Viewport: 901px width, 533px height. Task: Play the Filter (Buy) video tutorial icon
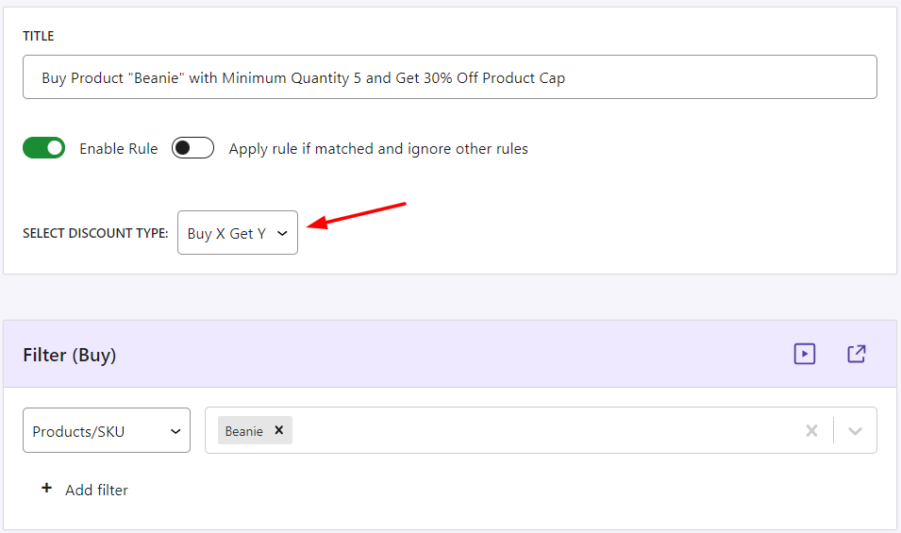pos(804,354)
